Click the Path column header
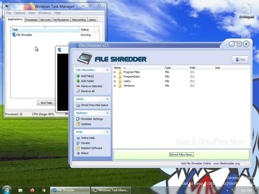Screen dimensions: 259x194 coord(201,68)
